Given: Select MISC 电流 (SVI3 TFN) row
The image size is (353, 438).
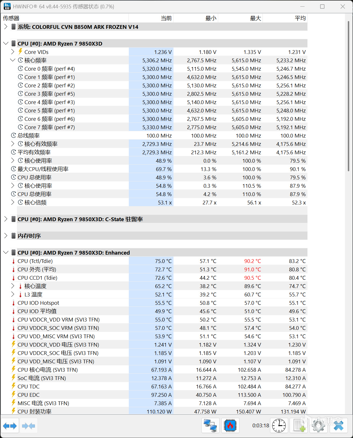Looking at the screenshot, I should [x=154, y=403].
